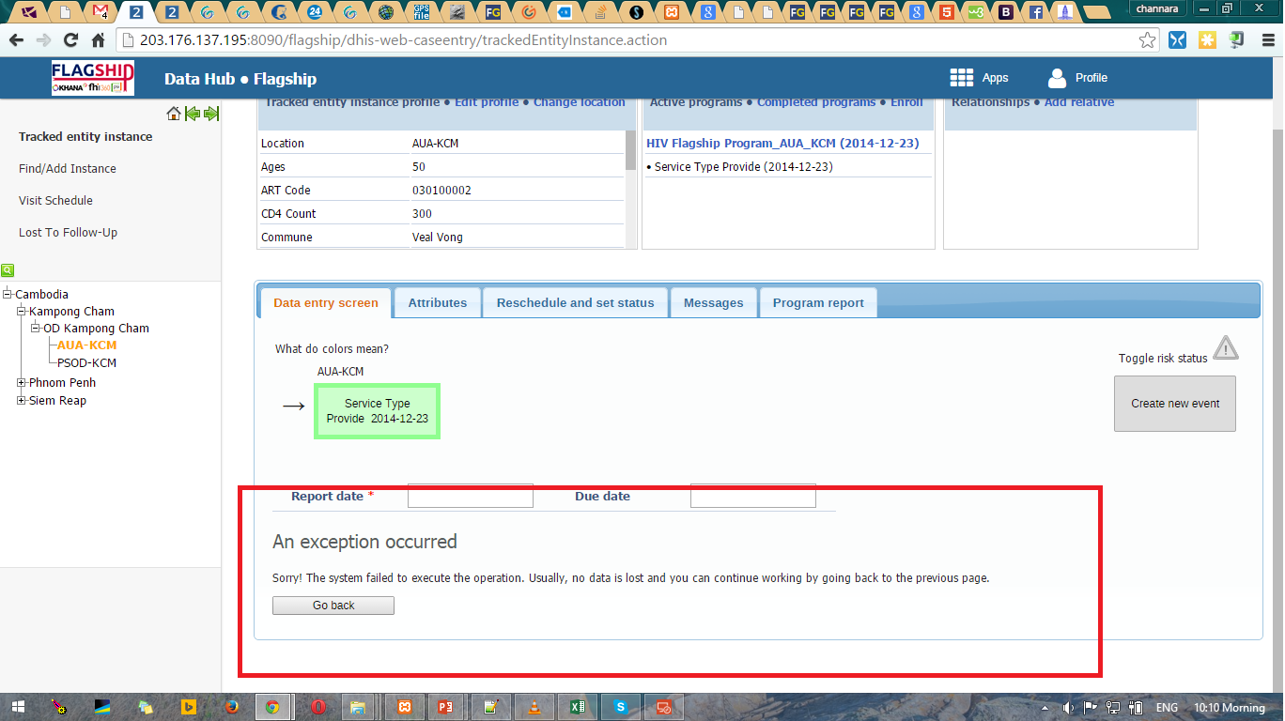Go back using the browser back arrow

pyautogui.click(x=16, y=40)
